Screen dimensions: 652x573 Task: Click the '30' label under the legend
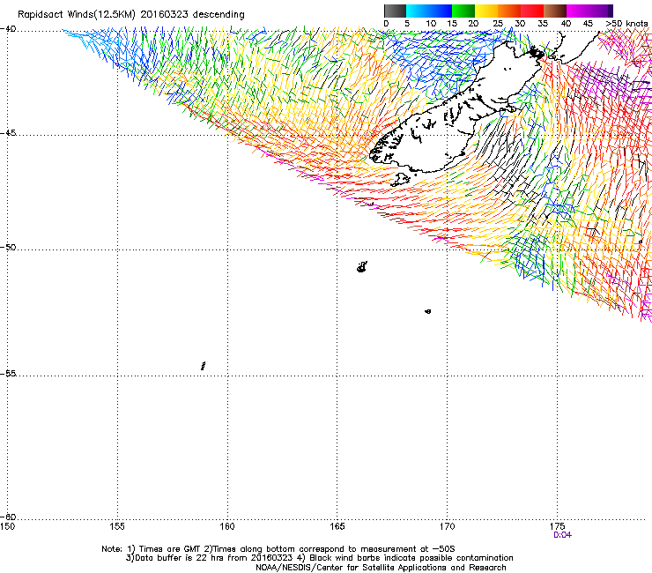pos(520,24)
